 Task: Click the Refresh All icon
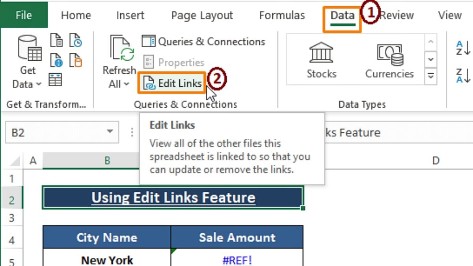pos(122,48)
